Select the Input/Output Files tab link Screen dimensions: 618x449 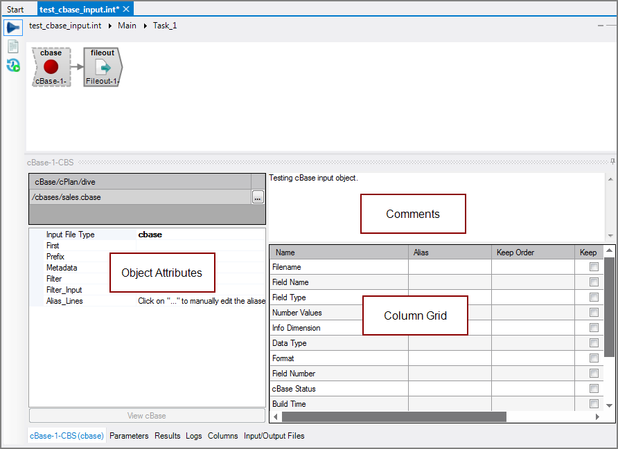pos(275,436)
